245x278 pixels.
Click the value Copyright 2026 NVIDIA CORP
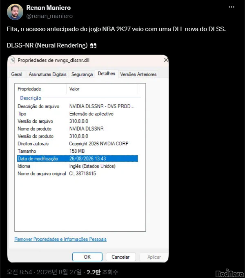(x=99, y=144)
